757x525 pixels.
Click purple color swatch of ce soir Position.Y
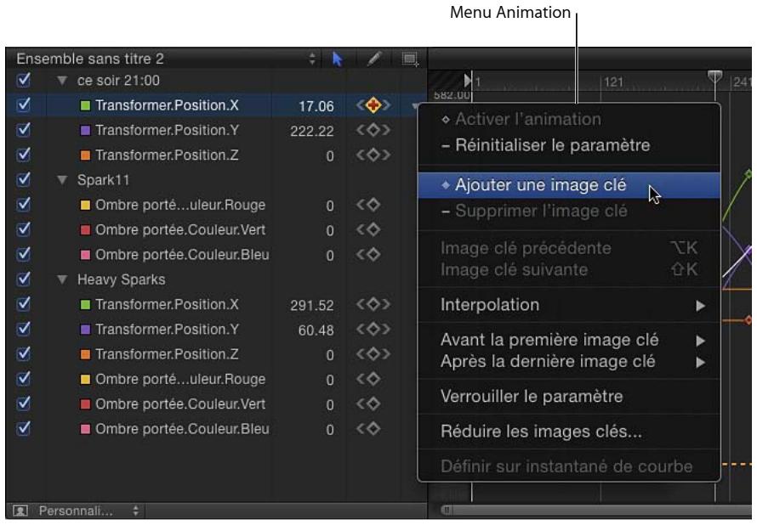[85, 130]
